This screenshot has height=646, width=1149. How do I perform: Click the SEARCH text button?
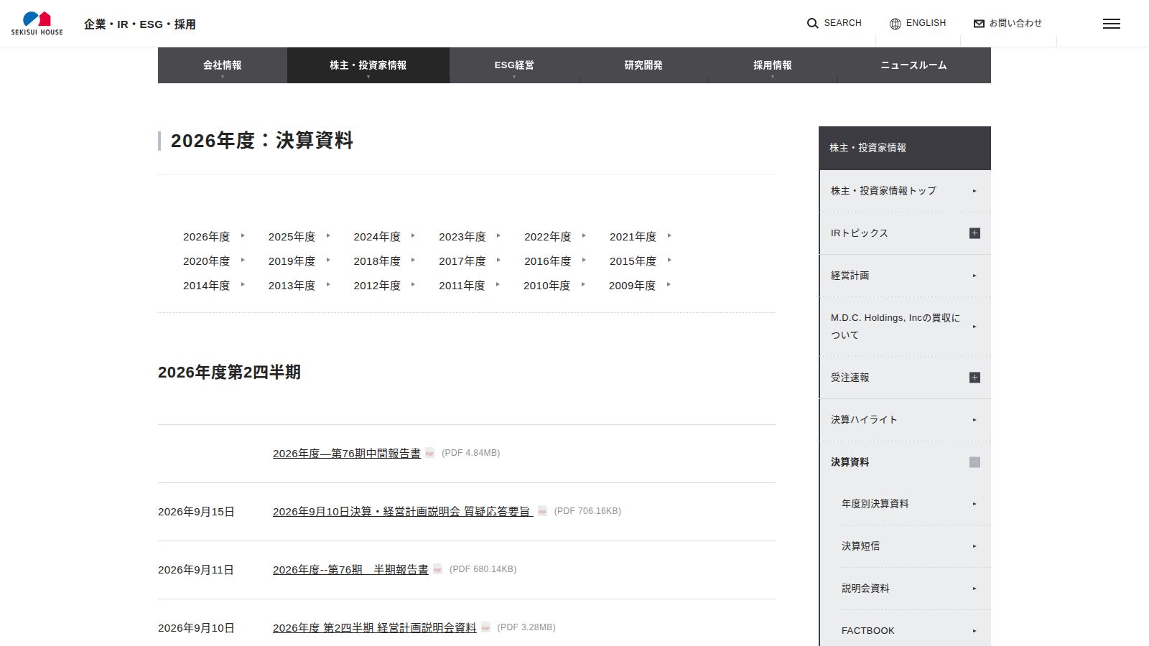click(842, 23)
